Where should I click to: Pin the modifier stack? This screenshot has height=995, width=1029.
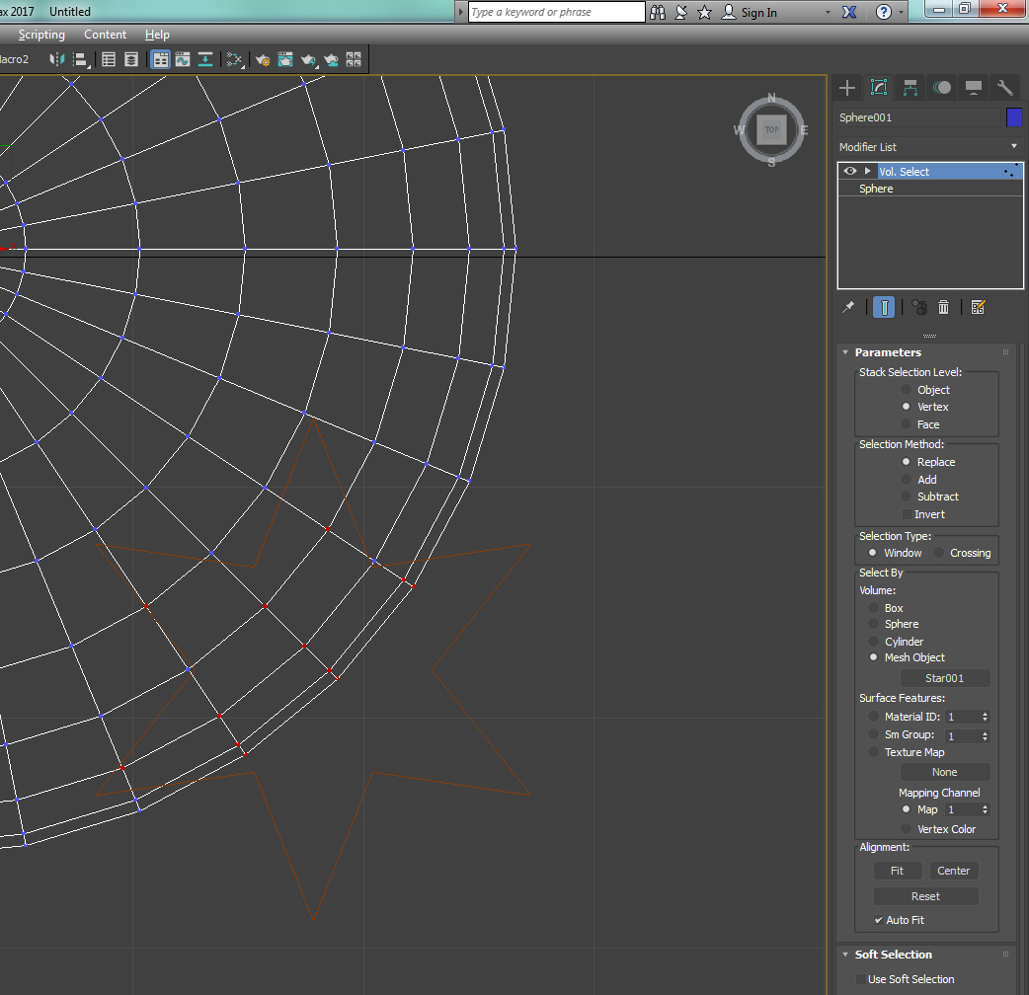coord(848,307)
